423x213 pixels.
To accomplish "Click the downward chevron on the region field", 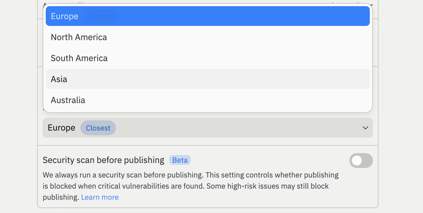I will click(365, 127).
